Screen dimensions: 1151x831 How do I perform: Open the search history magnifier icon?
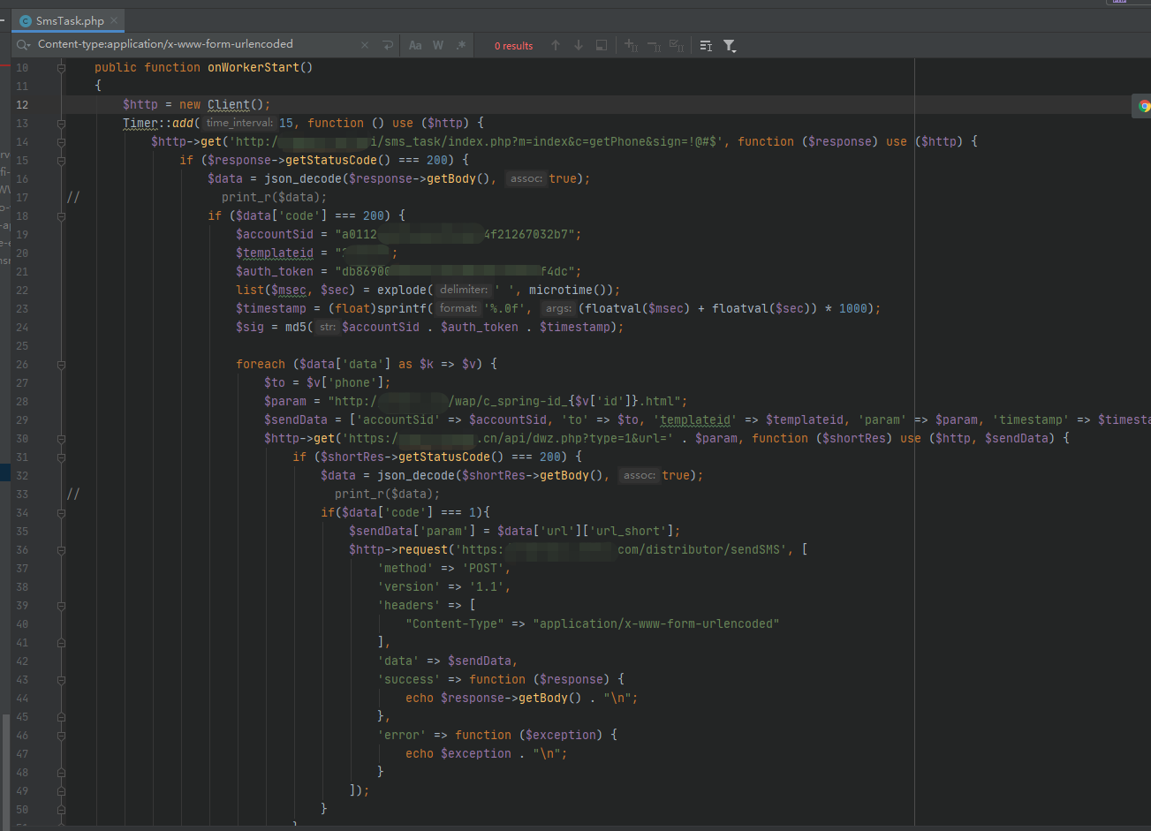[x=23, y=44]
